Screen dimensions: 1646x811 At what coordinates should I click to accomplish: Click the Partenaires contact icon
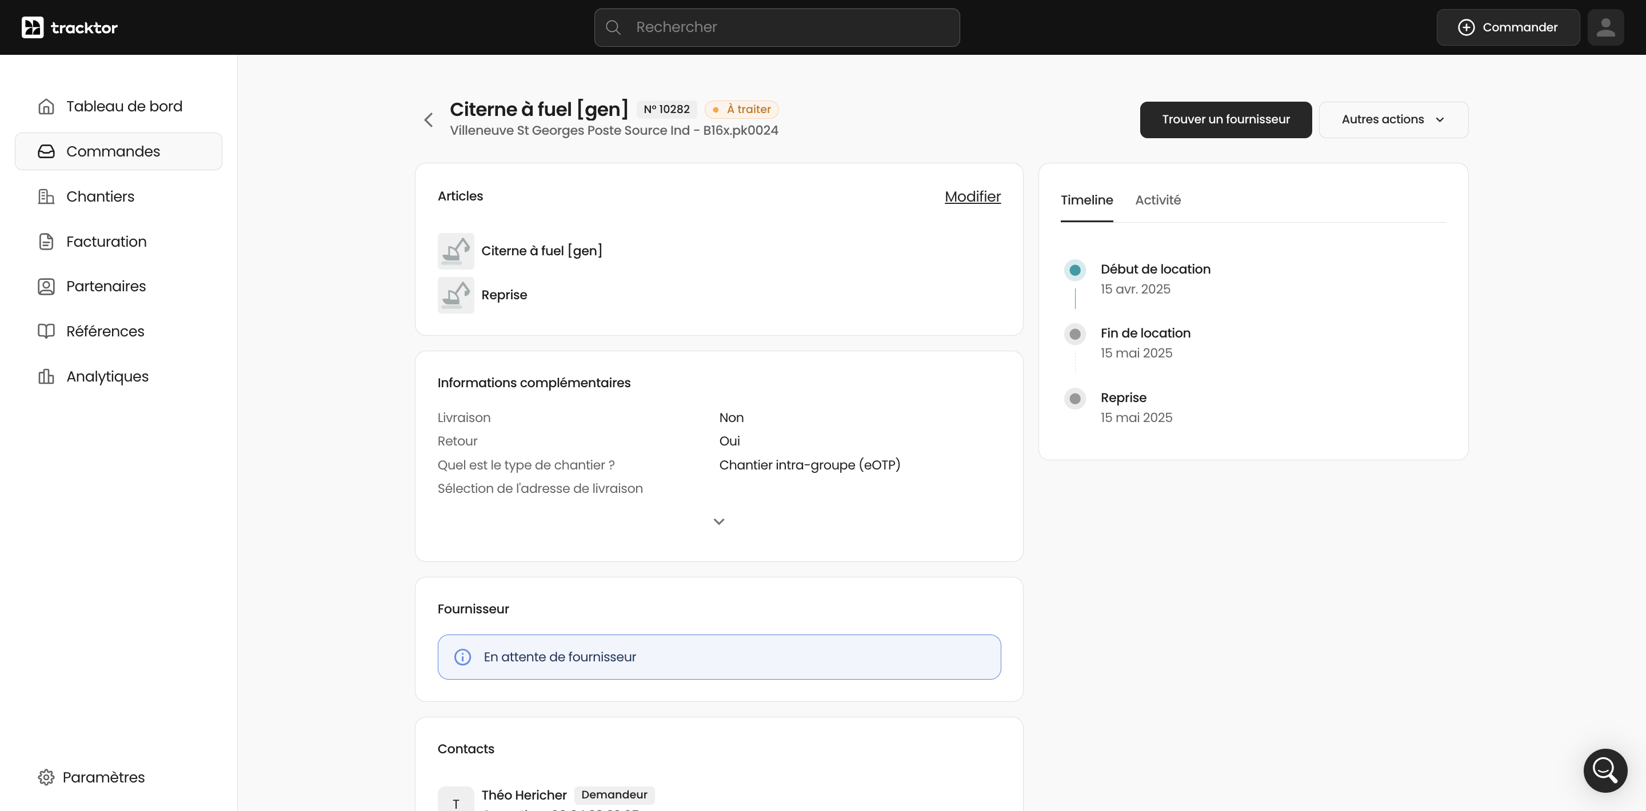point(46,286)
